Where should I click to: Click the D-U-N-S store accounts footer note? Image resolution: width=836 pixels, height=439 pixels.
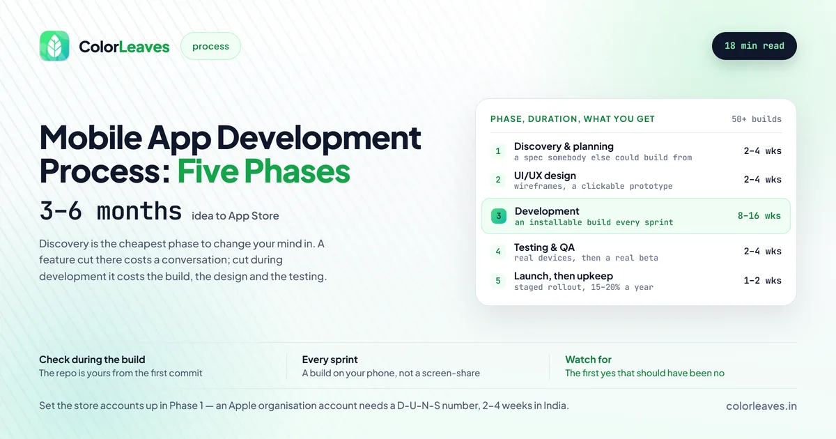[x=304, y=406]
